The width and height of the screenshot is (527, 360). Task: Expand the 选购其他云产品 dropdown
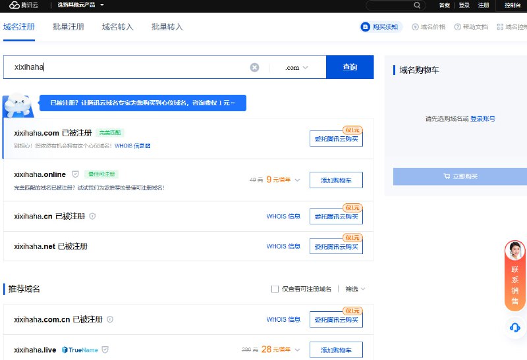80,5
